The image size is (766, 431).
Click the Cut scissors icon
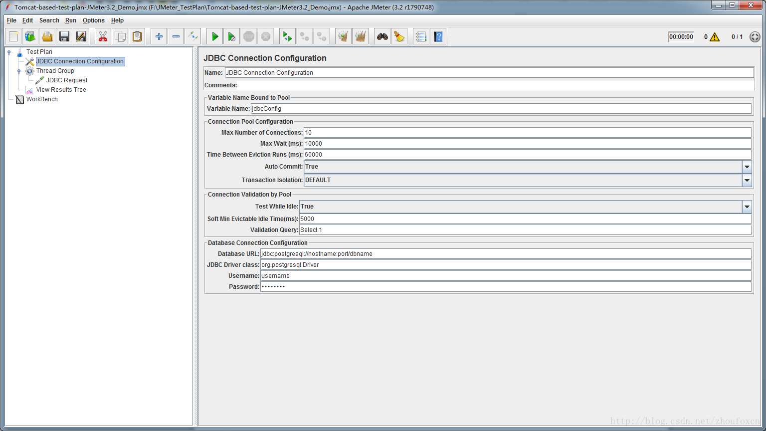coord(103,36)
